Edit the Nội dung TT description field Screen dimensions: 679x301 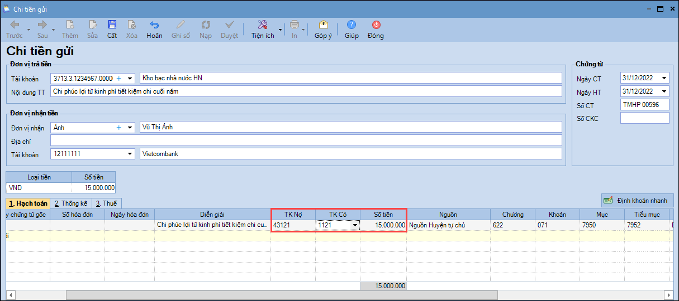coord(306,91)
